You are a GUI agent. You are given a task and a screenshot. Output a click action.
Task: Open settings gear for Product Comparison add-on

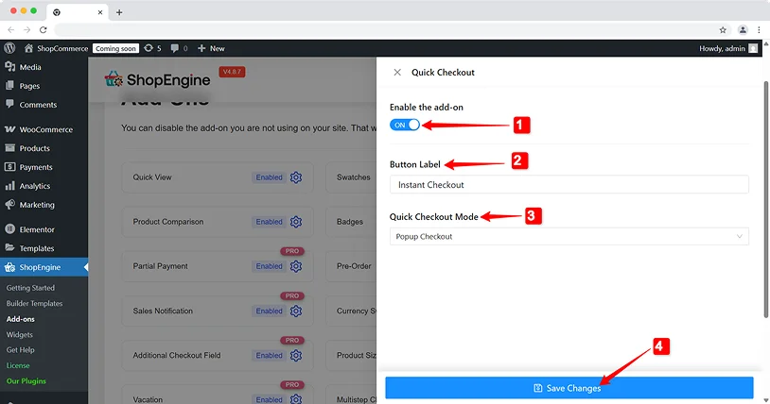[x=296, y=222]
